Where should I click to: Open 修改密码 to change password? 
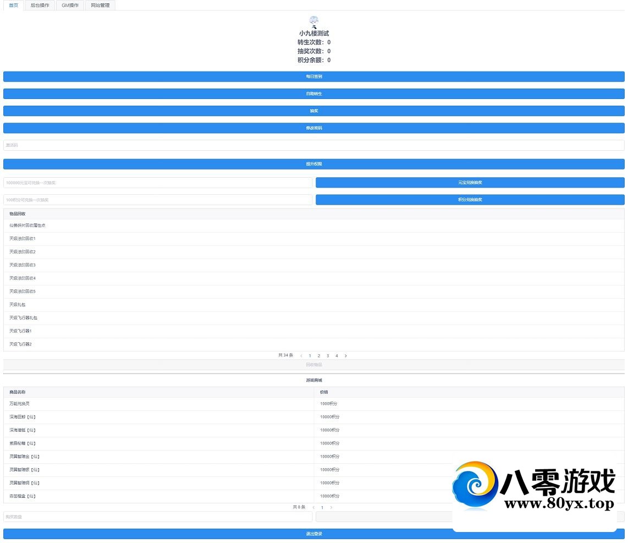[314, 128]
